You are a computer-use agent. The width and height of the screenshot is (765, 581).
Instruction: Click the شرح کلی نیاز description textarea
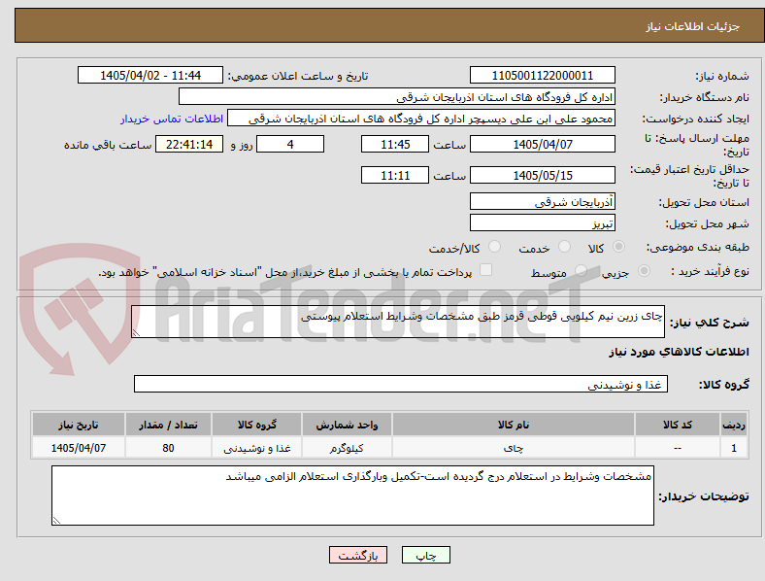(x=398, y=322)
